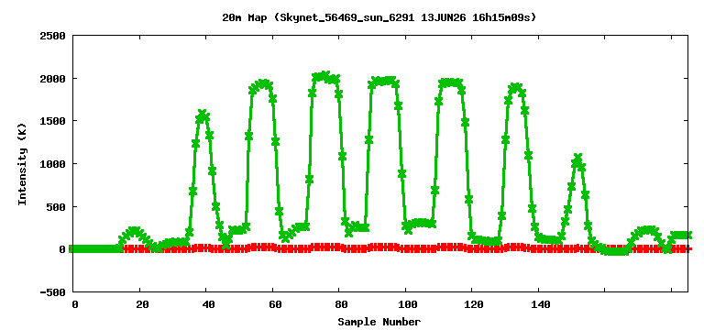
Task: Click the Sample Number axis label
Action: point(379,322)
